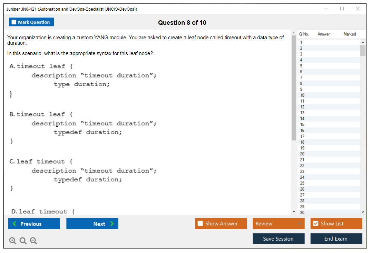
Task: Close the exam window
Action: [x=358, y=9]
